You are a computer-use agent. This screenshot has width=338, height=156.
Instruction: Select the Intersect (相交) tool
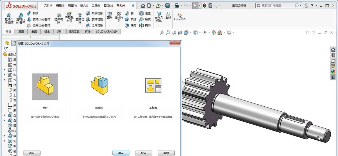point(145,19)
